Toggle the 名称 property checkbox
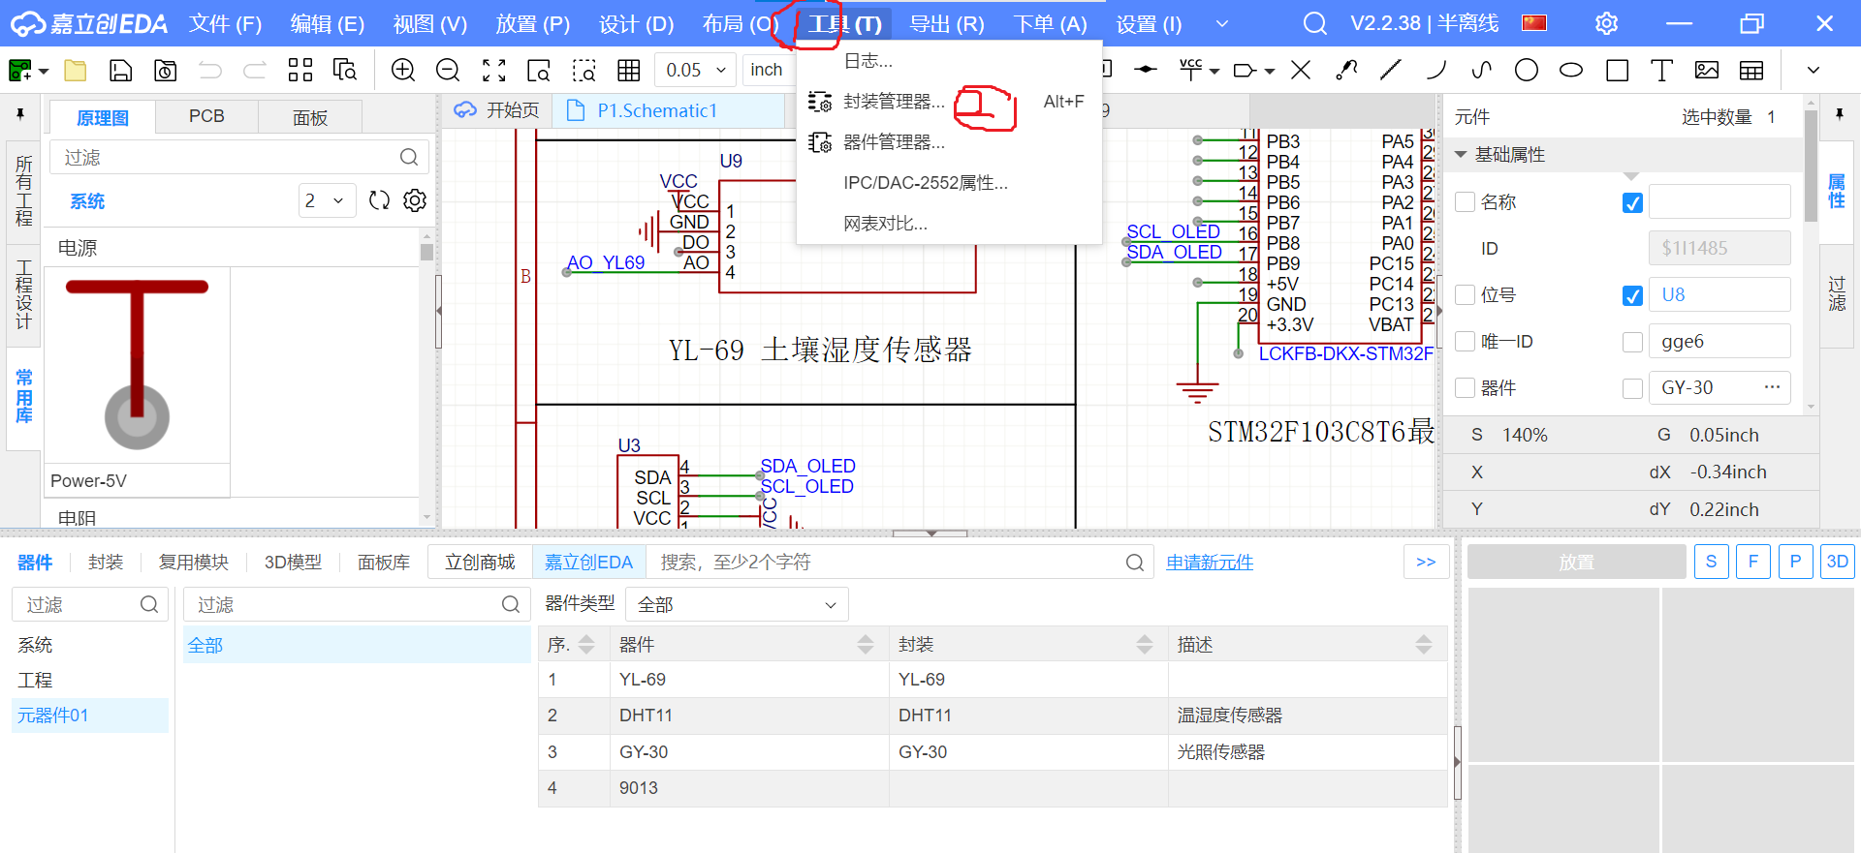The width and height of the screenshot is (1861, 853). (x=1466, y=201)
